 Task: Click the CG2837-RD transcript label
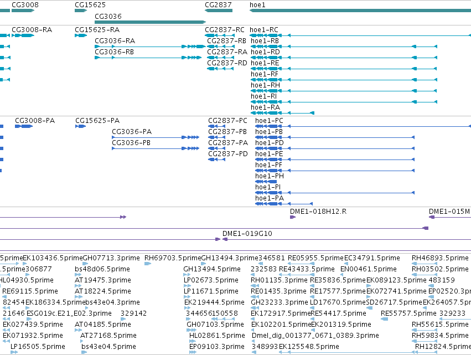[227, 63]
